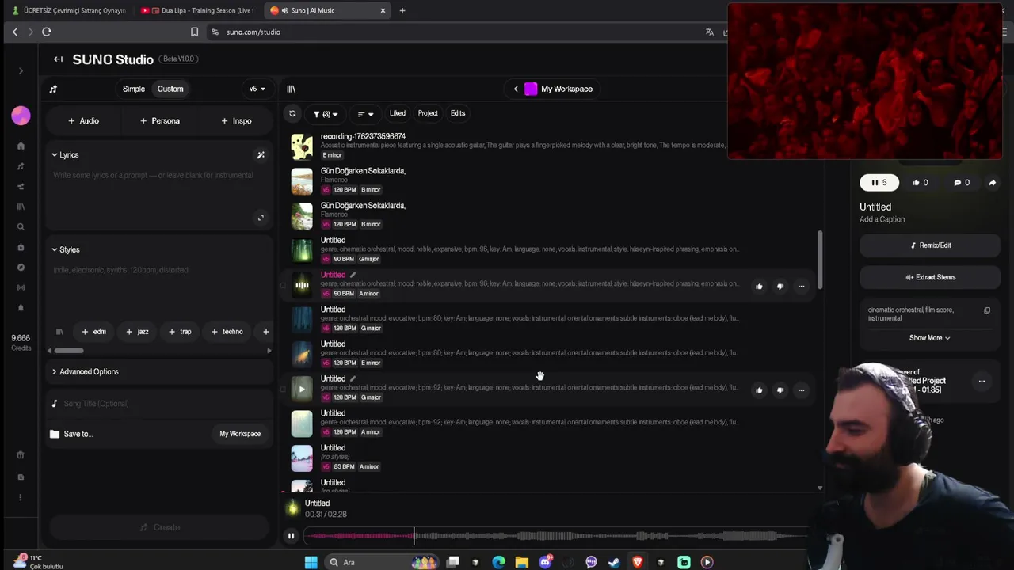The height and width of the screenshot is (570, 1014).
Task: Switch to the Ücretsiz Çevrimiçi Satranç tab
Action: click(x=69, y=10)
